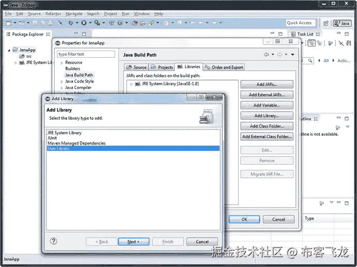The image size is (357, 267).
Task: Click the Debug bug toolbar icon
Action: point(71,23)
